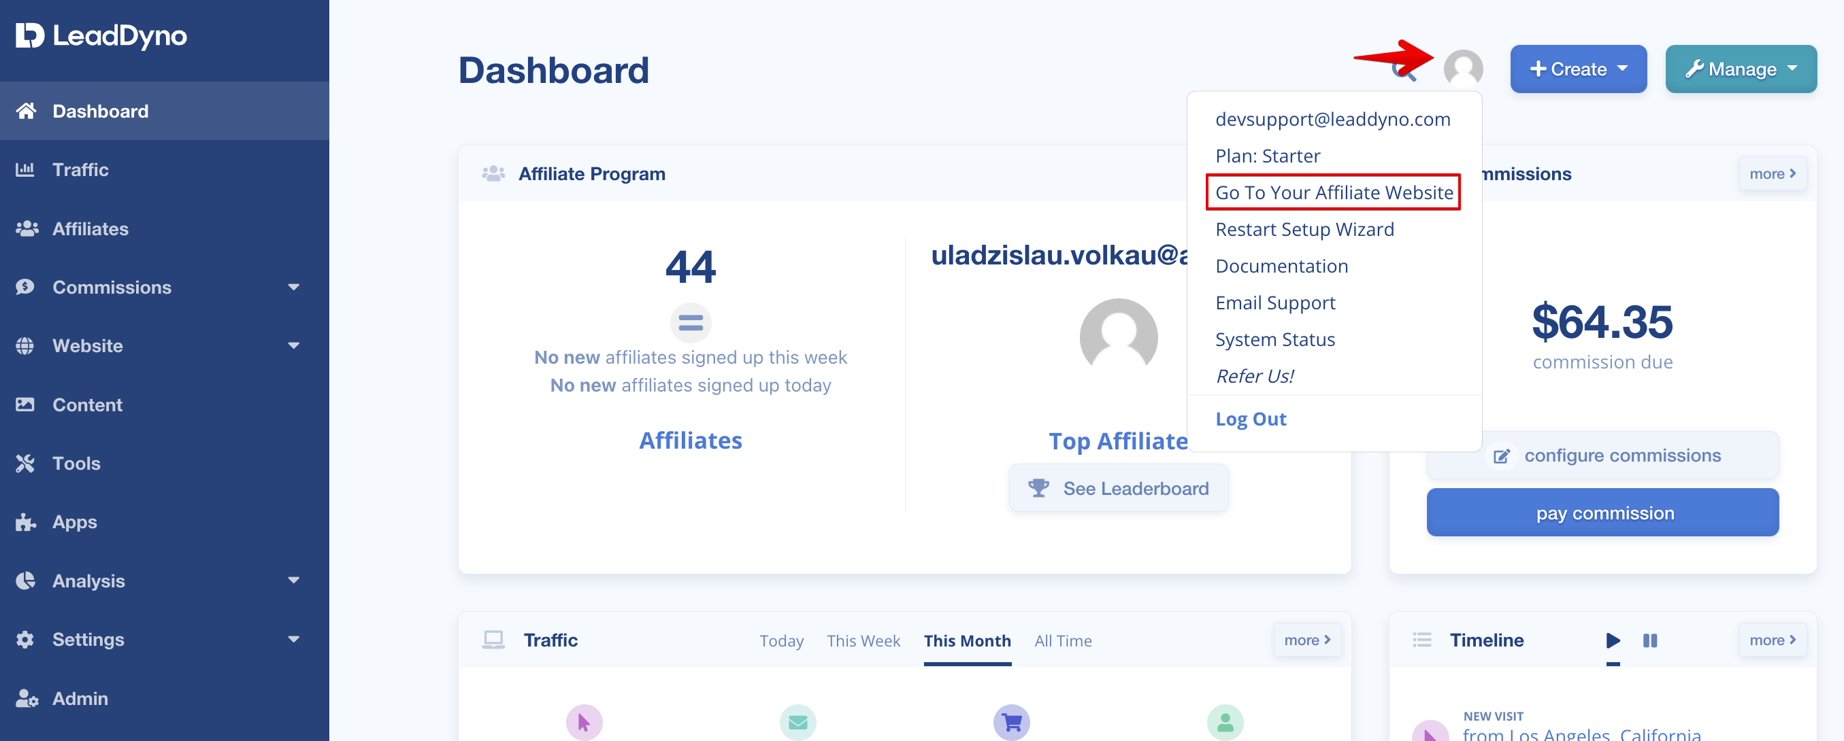Open the Create dropdown button

tap(1578, 69)
